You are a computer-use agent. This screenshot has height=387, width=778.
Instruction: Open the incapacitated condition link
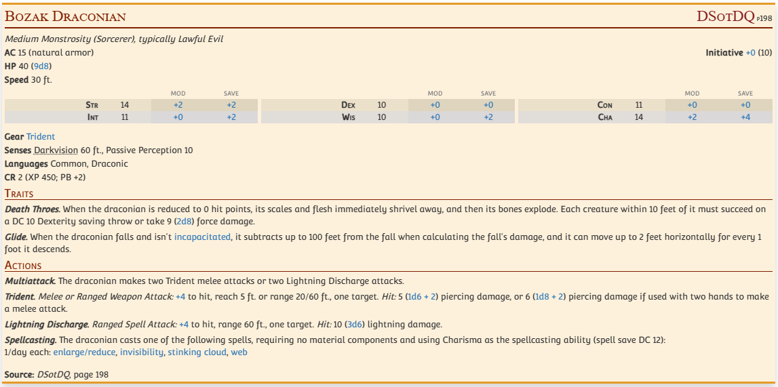(x=202, y=237)
